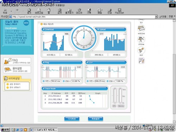Click the page vertical scrollbar thumb
This screenshot has height=132, width=176.
[174, 84]
